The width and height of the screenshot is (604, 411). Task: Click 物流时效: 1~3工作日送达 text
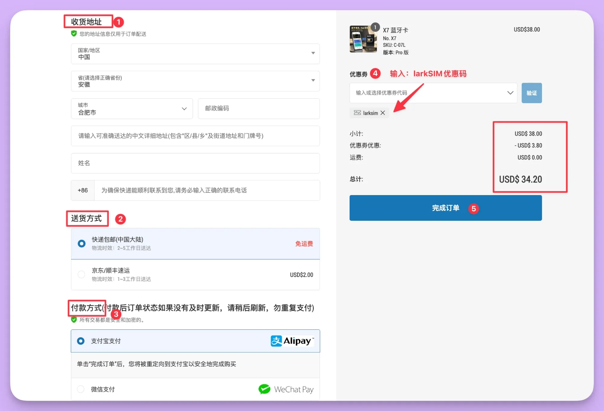pyautogui.click(x=121, y=279)
